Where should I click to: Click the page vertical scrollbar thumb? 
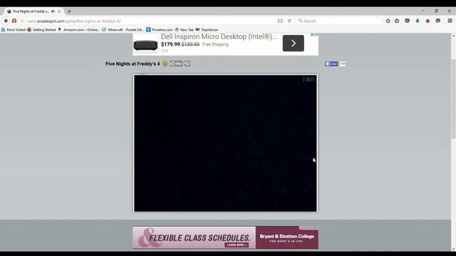[453, 99]
